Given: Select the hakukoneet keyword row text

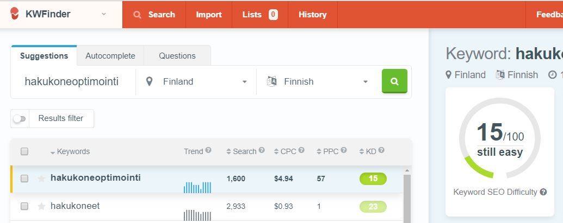Looking at the screenshot, I should [75, 206].
